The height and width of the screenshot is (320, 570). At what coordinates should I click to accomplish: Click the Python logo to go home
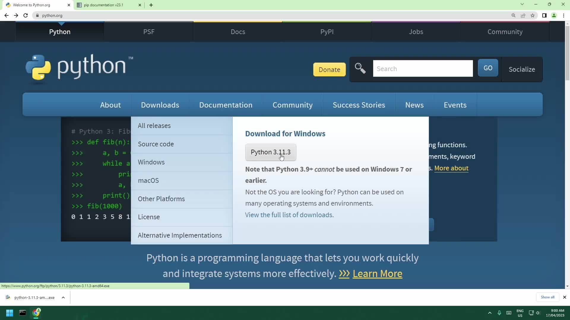point(39,68)
